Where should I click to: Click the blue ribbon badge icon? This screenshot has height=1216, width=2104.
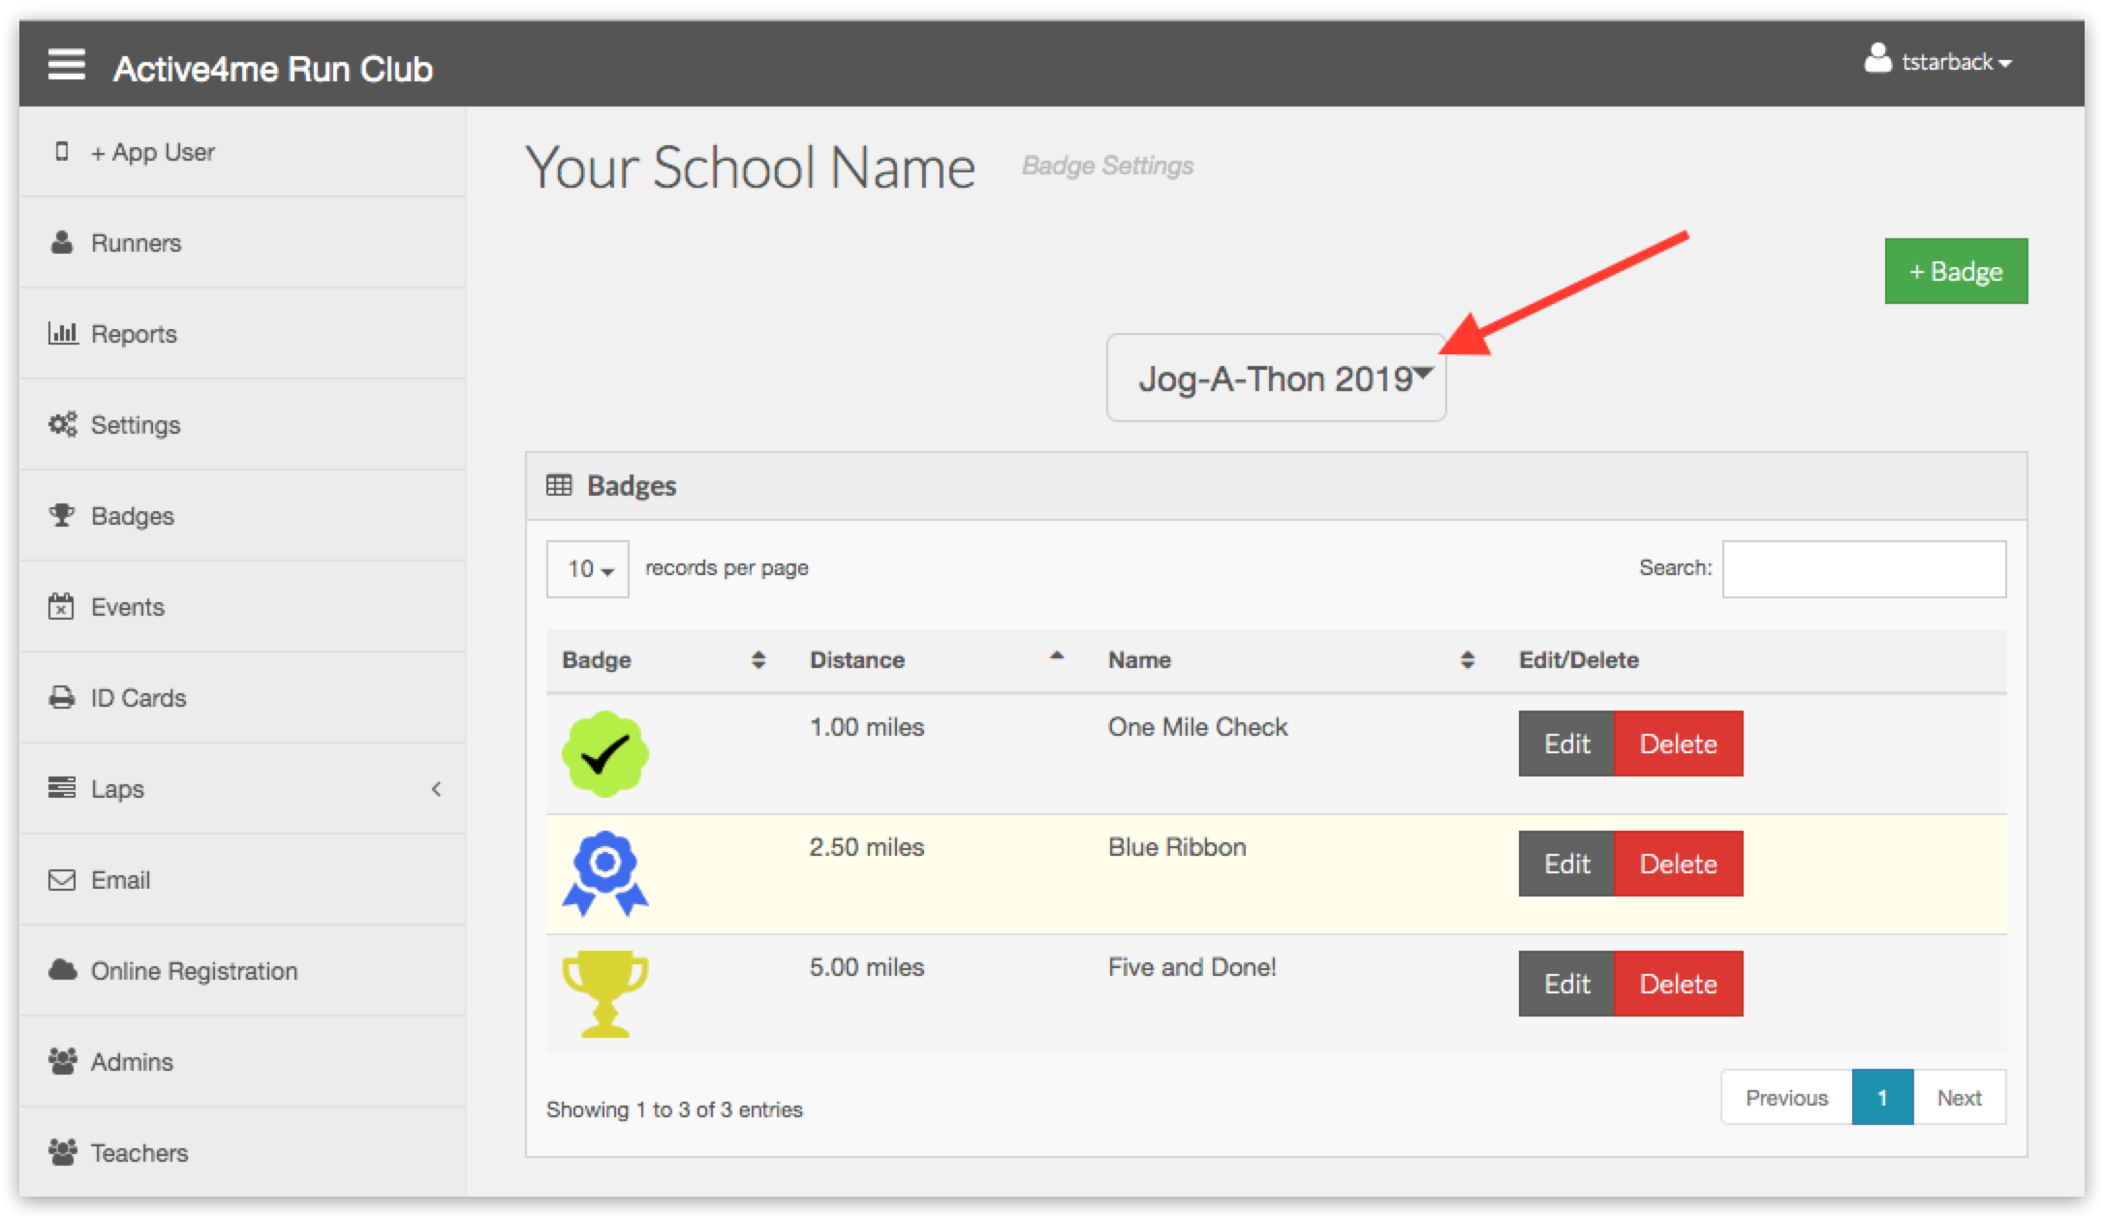605,873
